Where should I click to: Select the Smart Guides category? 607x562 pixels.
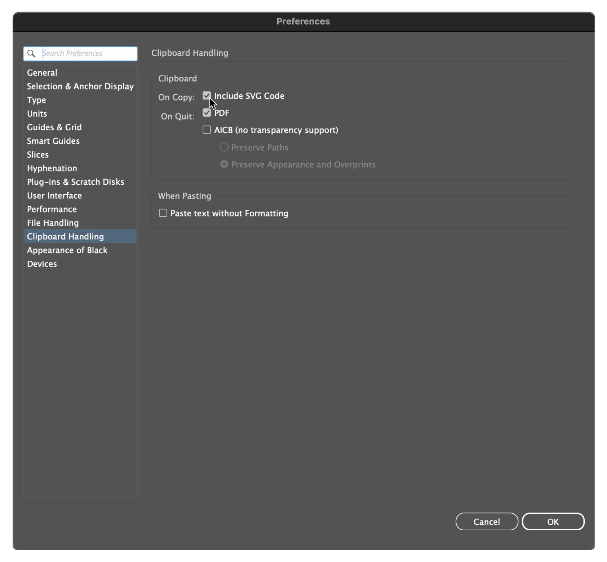click(x=53, y=141)
